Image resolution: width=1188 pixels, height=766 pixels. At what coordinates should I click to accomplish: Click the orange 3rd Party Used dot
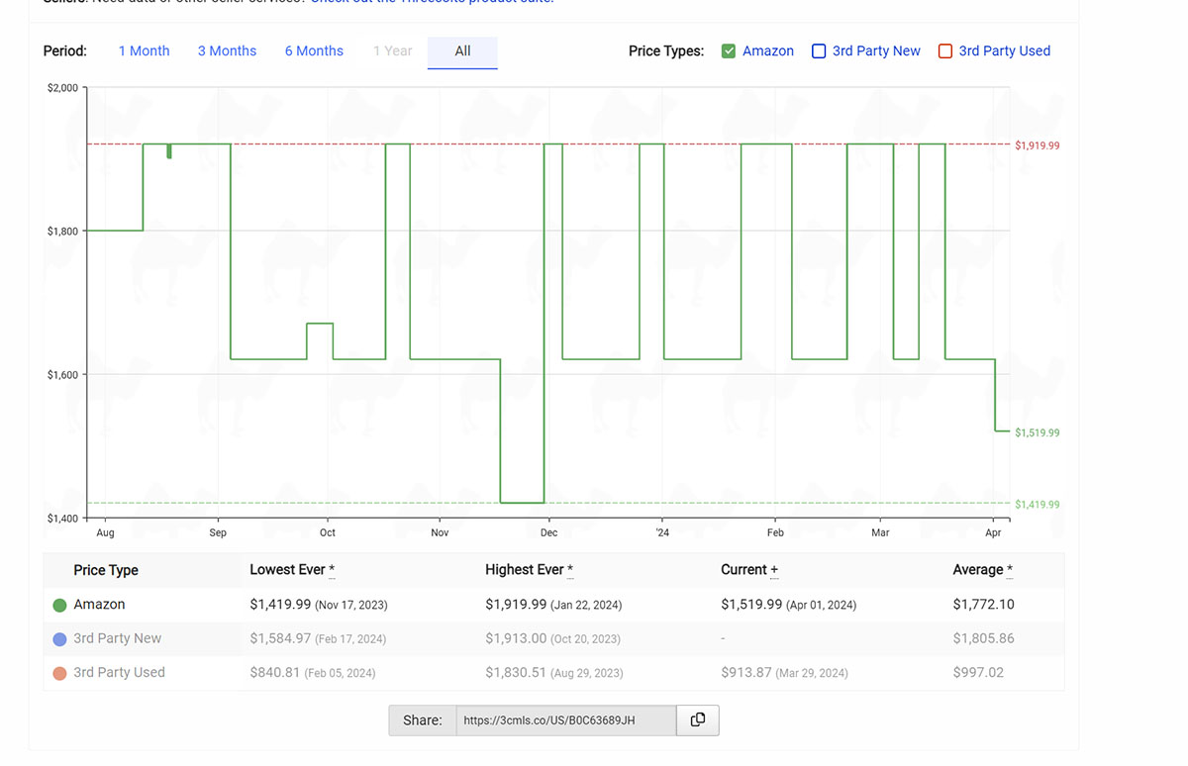point(59,672)
